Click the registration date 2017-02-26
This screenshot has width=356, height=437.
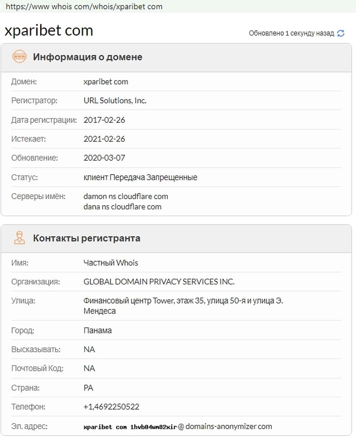coord(104,120)
